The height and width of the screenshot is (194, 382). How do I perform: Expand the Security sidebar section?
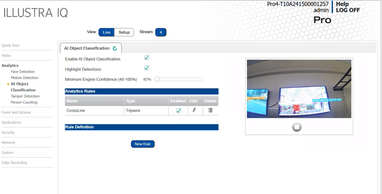pyautogui.click(x=8, y=132)
